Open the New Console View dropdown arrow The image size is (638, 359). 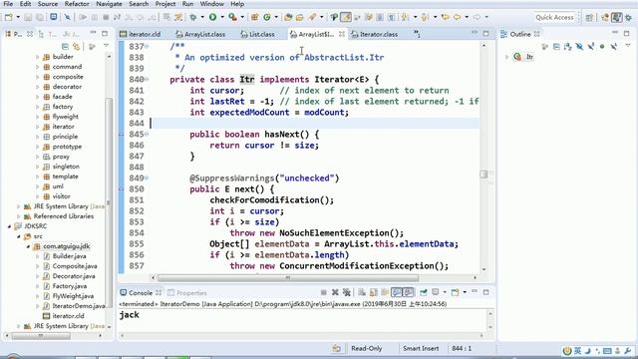click(x=465, y=292)
